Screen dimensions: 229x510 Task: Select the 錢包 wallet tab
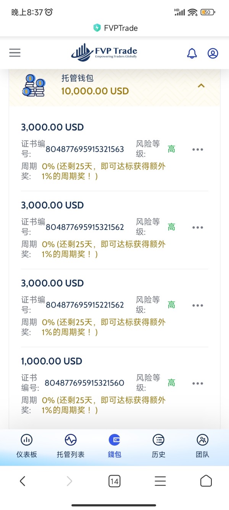[x=114, y=446]
